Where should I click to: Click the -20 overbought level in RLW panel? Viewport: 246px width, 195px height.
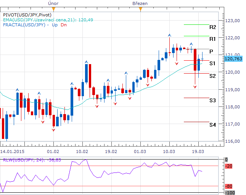coord(229,166)
